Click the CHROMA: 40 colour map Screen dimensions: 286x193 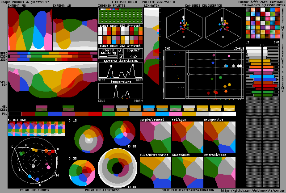coord(30,29)
